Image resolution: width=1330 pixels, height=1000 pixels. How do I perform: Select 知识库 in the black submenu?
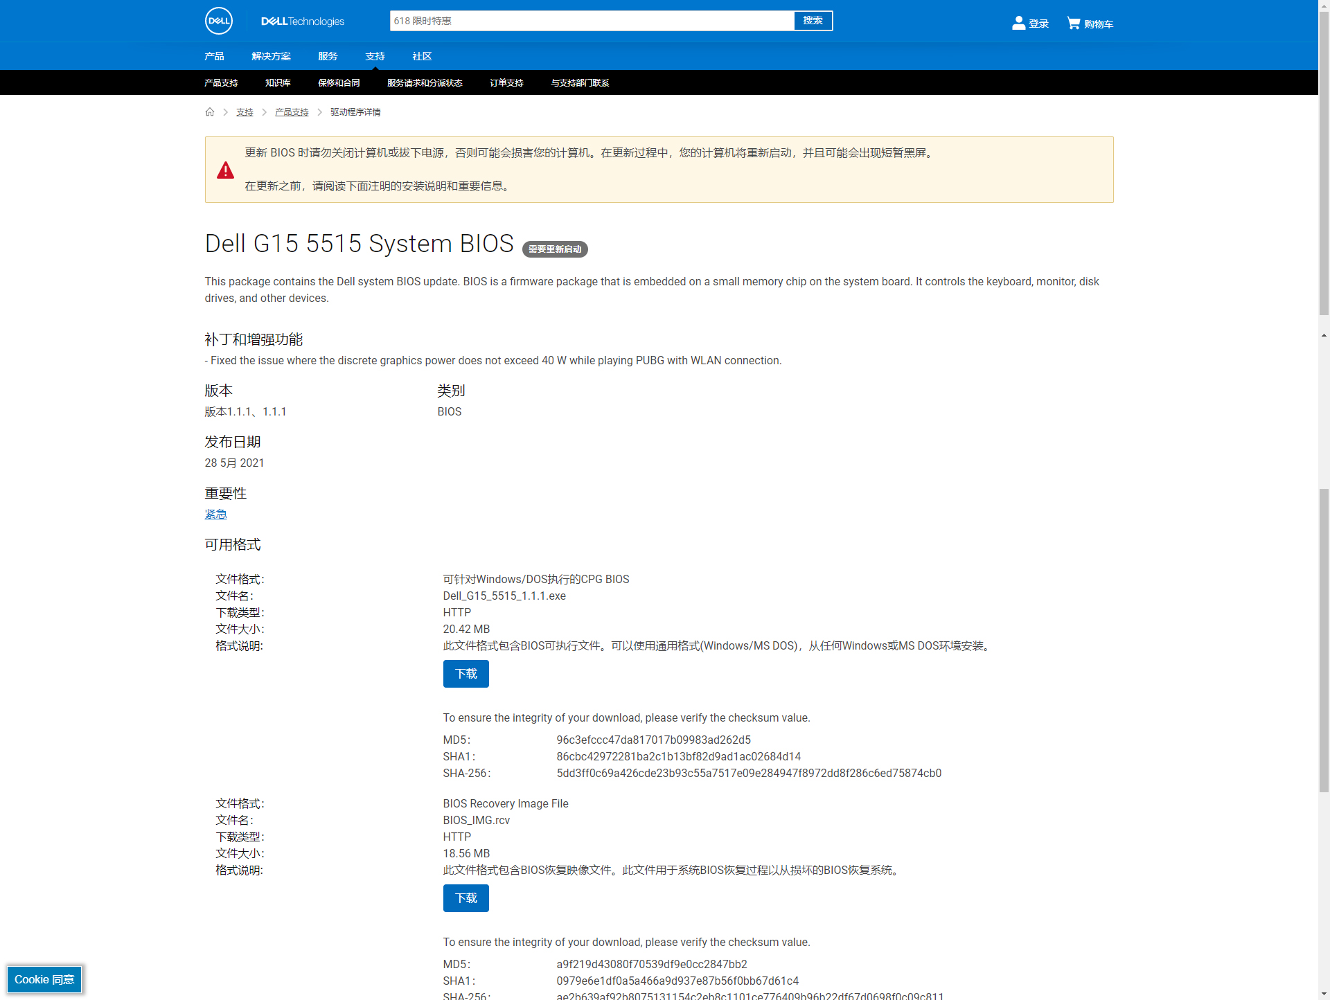[x=278, y=82]
